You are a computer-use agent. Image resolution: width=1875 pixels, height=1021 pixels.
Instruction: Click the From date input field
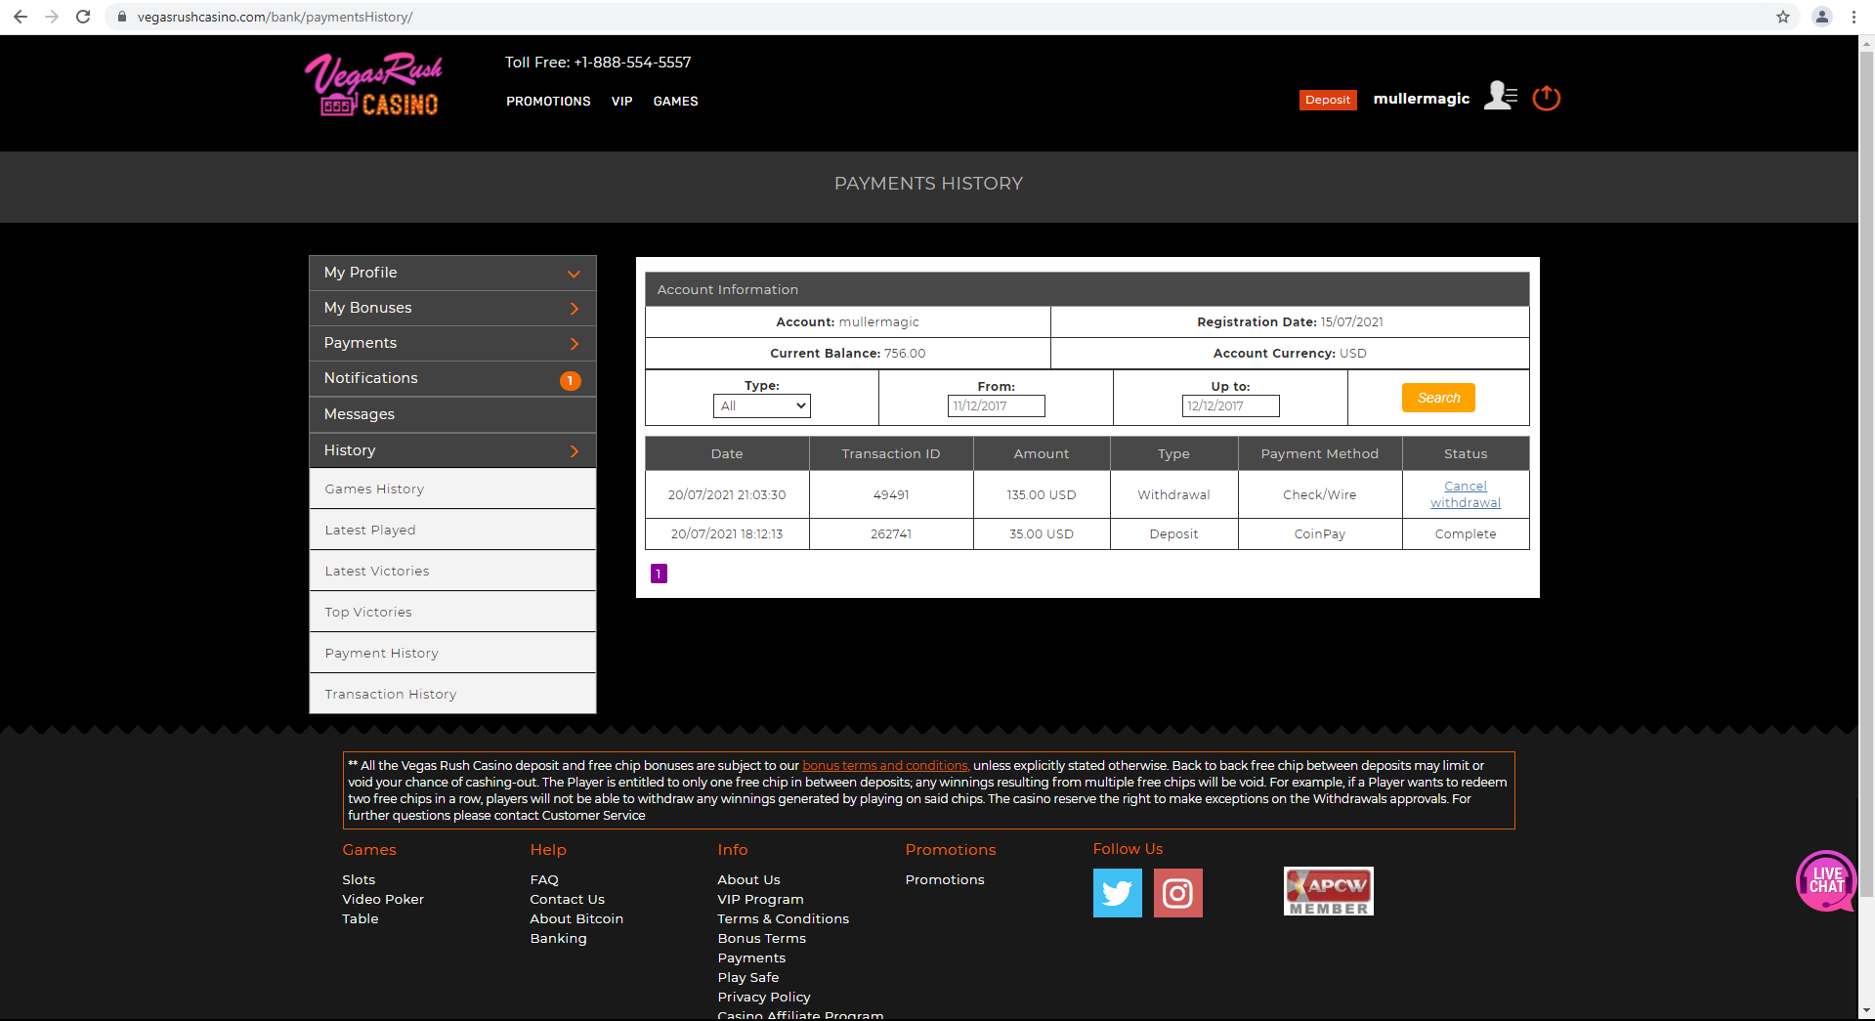click(996, 406)
